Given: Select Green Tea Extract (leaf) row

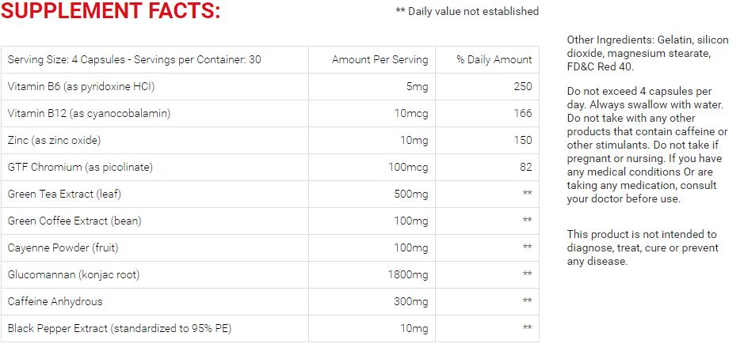Looking at the screenshot, I should (270, 194).
